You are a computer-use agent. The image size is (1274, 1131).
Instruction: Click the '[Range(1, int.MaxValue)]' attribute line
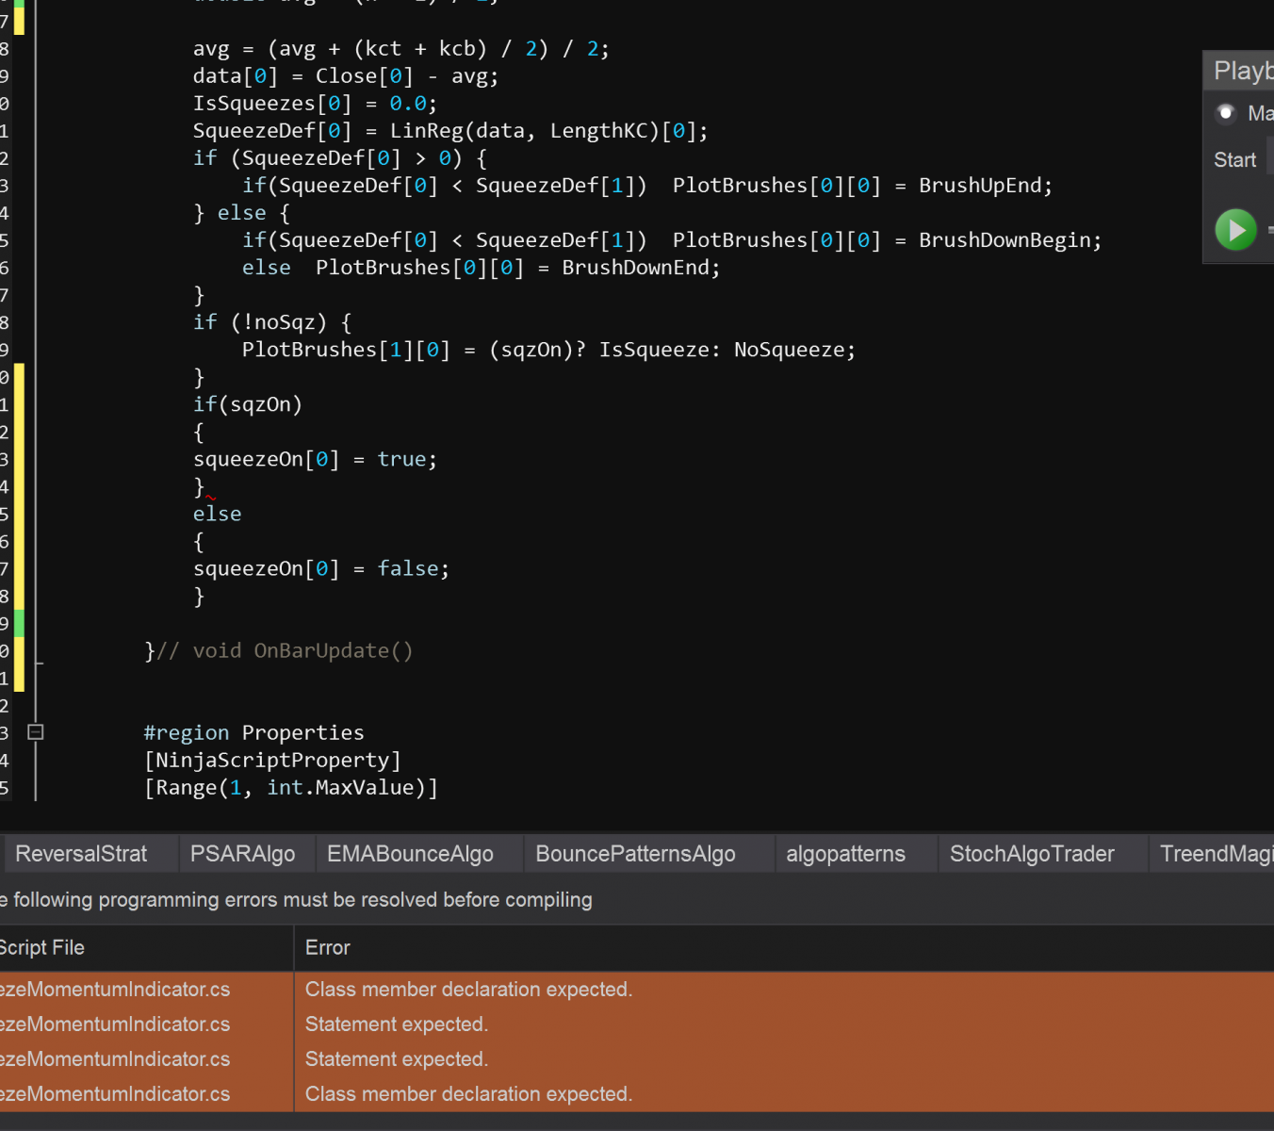(290, 787)
